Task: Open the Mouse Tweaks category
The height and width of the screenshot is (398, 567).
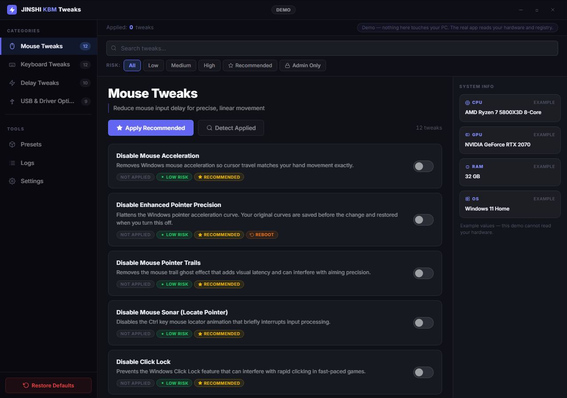Action: [49, 46]
